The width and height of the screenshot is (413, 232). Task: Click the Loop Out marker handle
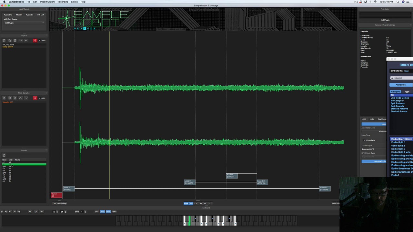point(262,182)
